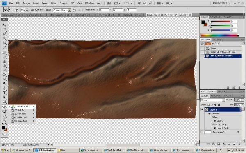Screen dimensions: 246x153
Task: Switch to the Channels tab
Action: (216, 96)
